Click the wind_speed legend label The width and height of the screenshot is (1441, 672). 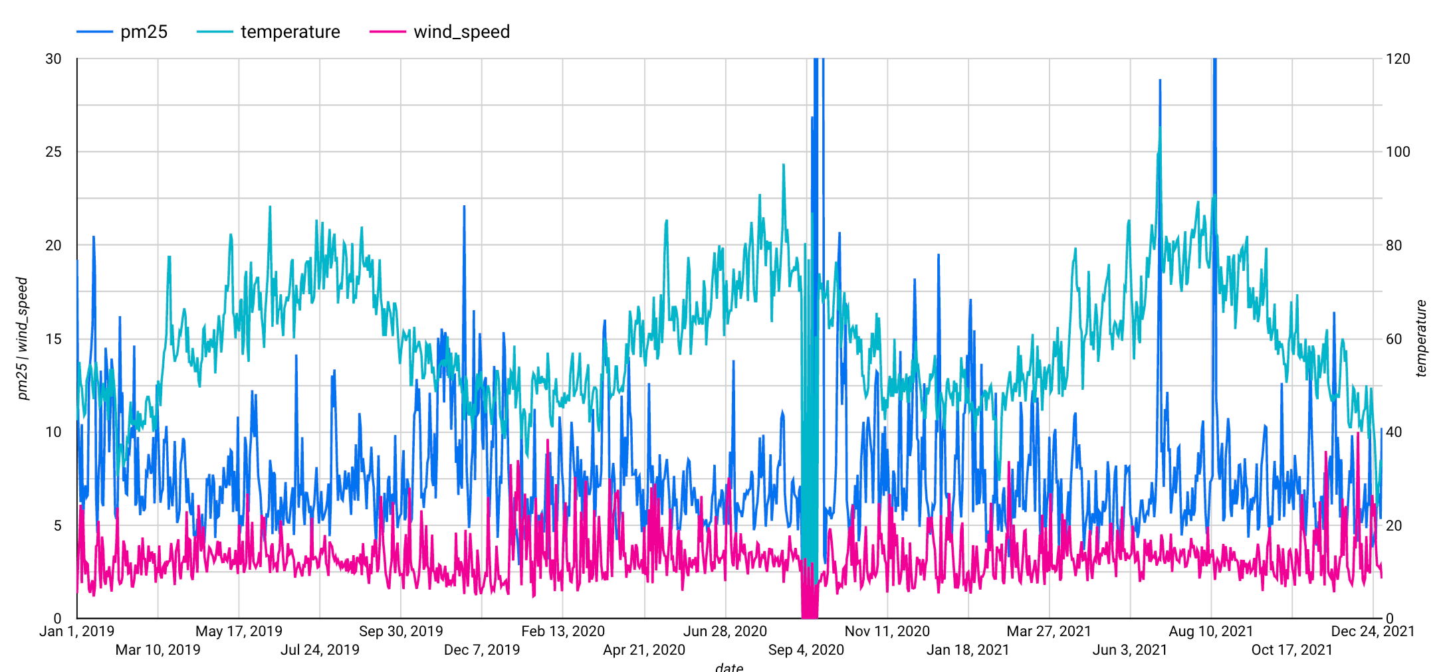462,32
